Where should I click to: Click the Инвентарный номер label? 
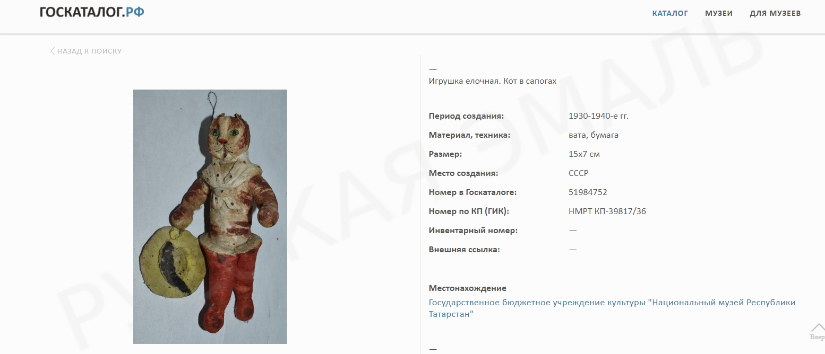[473, 231]
